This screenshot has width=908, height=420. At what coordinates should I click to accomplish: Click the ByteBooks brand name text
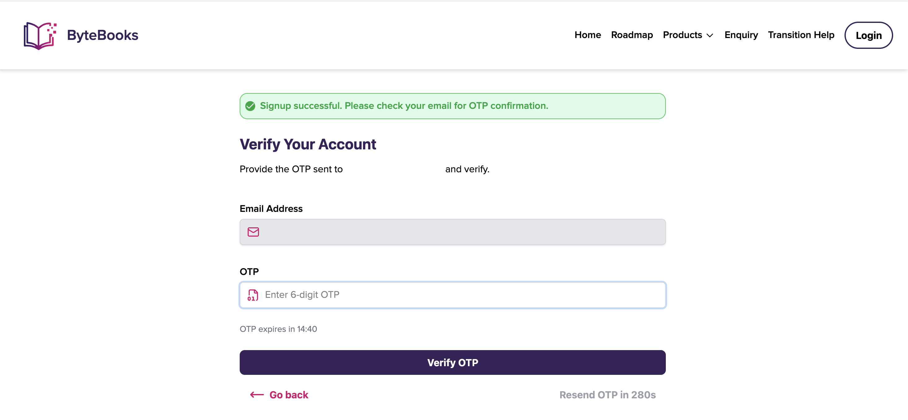pos(103,35)
